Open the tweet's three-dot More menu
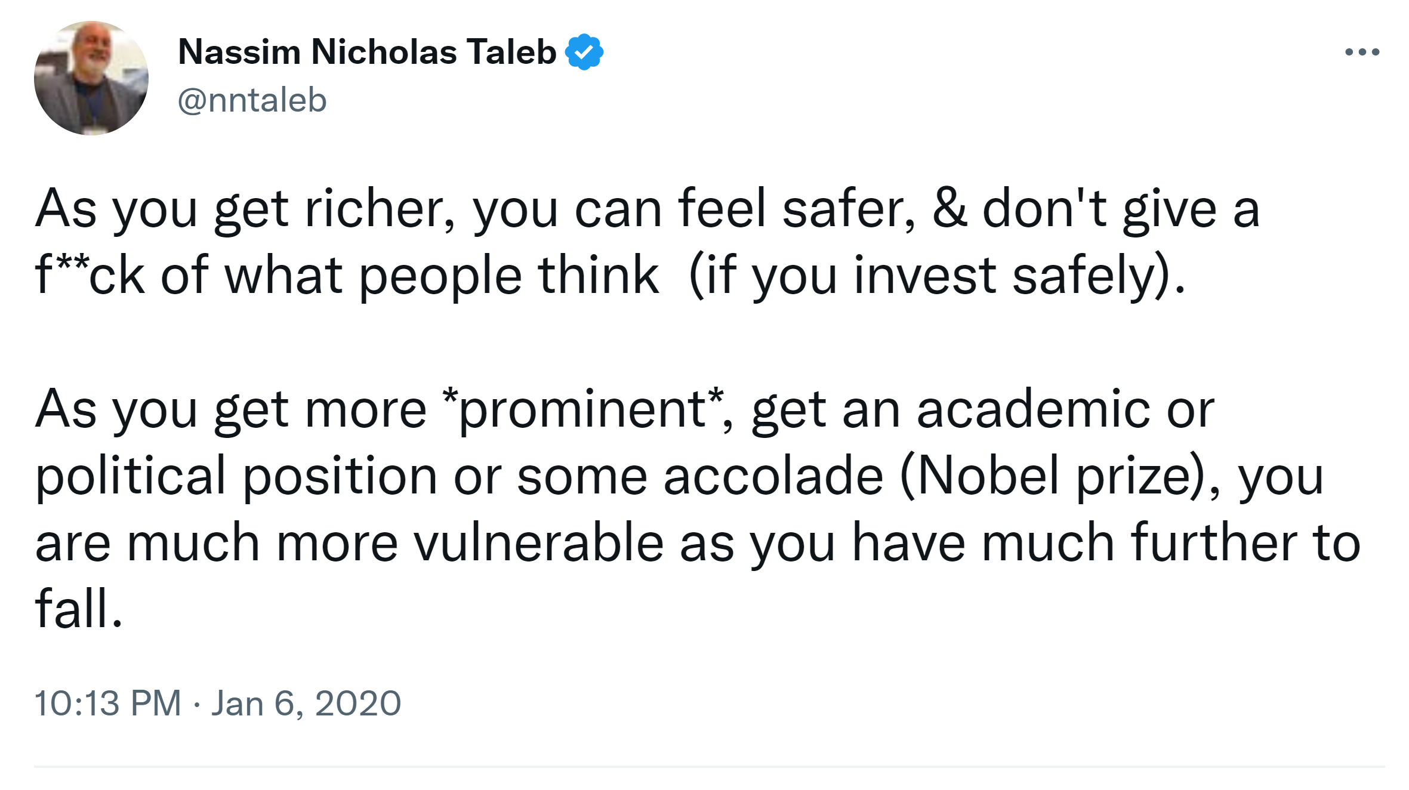The height and width of the screenshot is (790, 1409). (x=1362, y=52)
